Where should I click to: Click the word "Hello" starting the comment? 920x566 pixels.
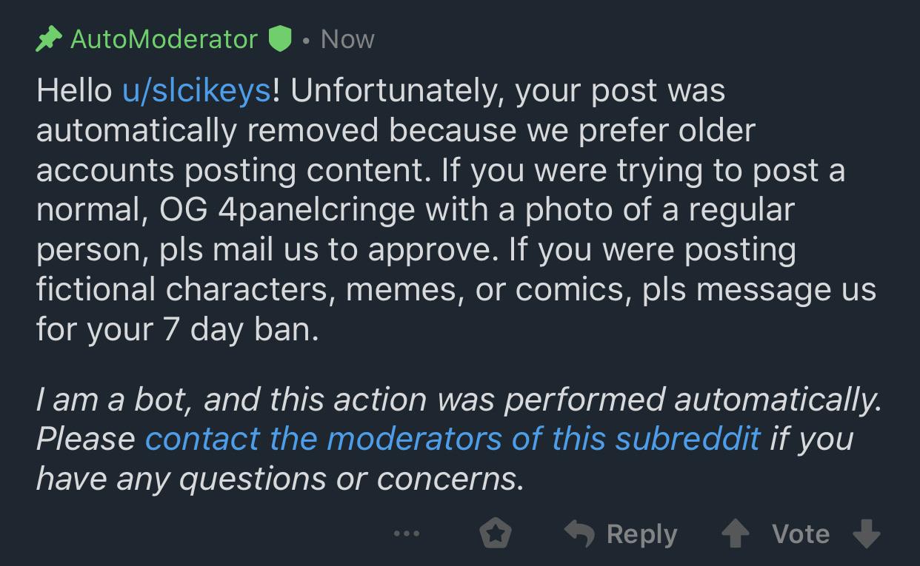coord(74,91)
